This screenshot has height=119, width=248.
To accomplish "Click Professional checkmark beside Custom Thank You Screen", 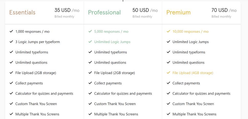I will click(x=90, y=104).
